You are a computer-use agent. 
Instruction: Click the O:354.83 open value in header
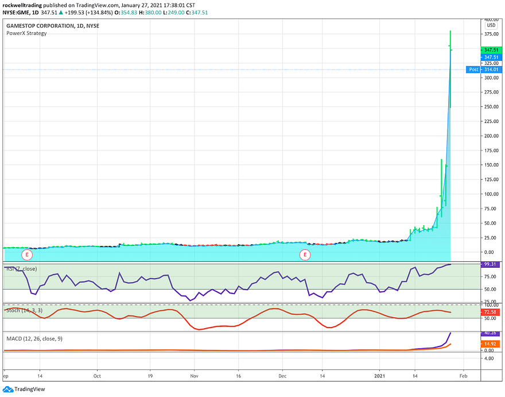[126, 13]
